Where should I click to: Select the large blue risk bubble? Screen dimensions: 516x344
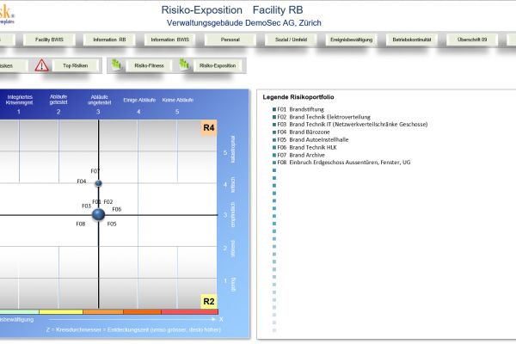(x=98, y=214)
